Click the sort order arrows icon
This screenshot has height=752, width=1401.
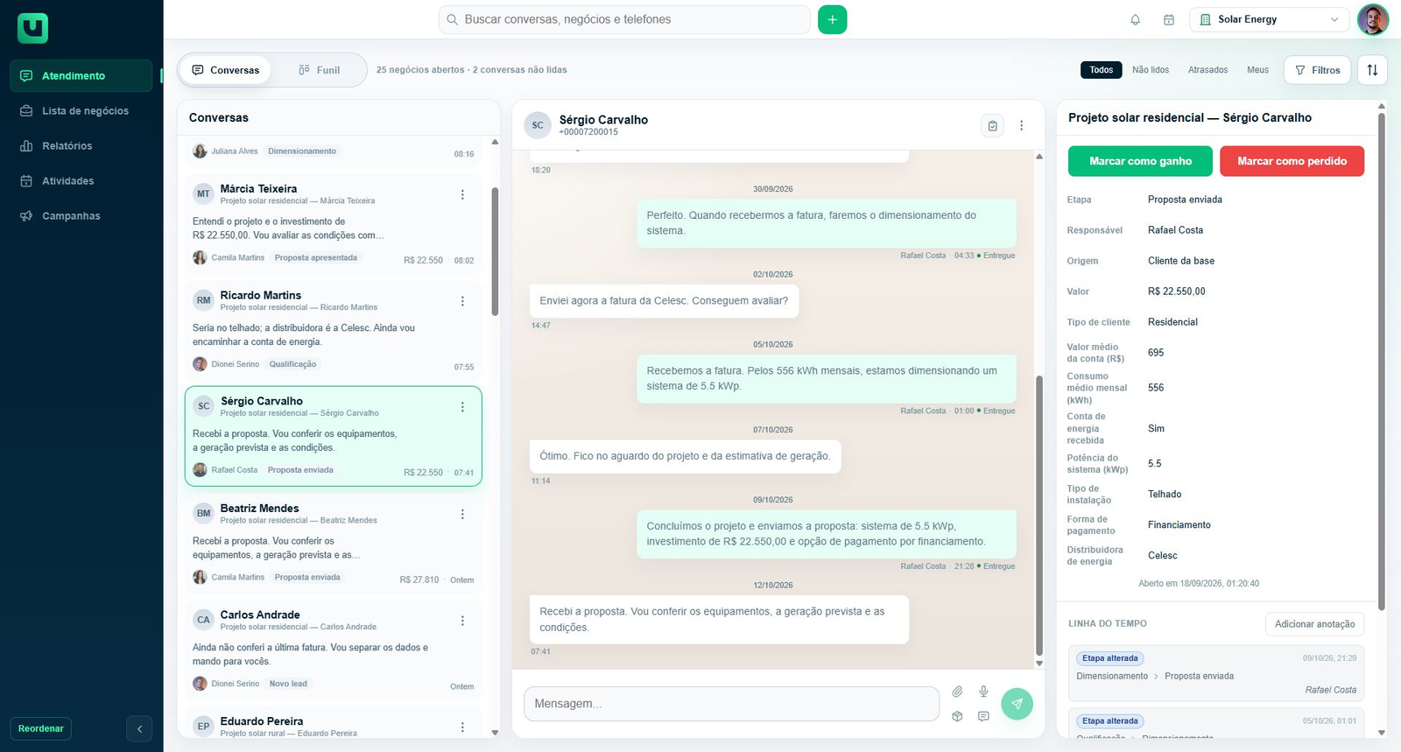(1372, 70)
